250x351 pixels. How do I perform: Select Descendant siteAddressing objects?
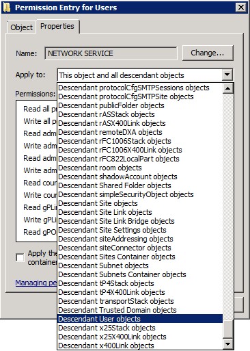click(140, 239)
